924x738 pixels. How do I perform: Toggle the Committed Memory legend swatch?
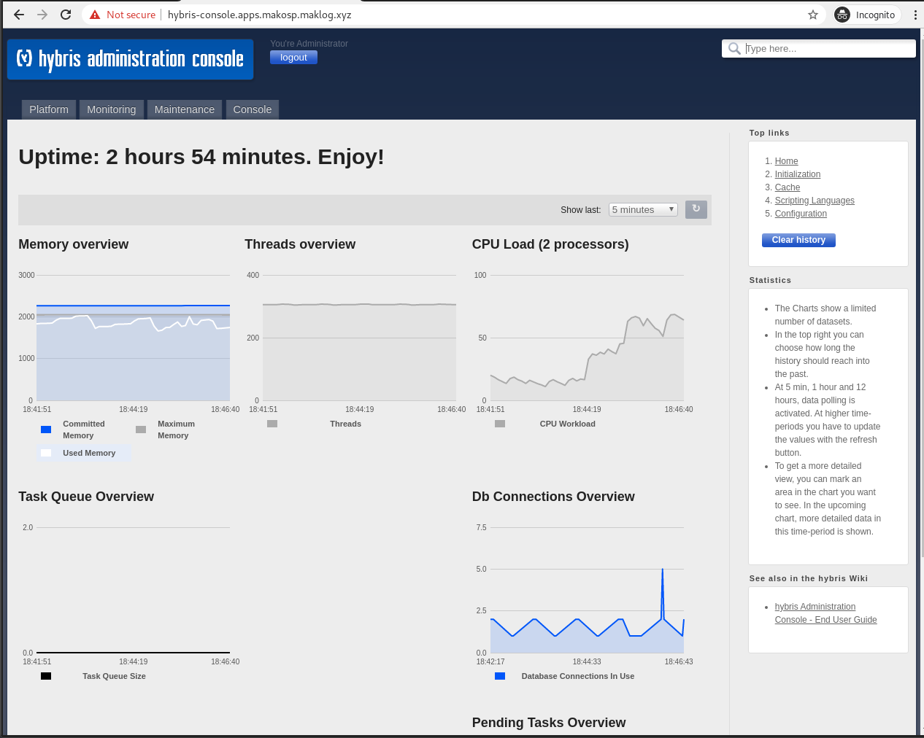[x=46, y=430]
